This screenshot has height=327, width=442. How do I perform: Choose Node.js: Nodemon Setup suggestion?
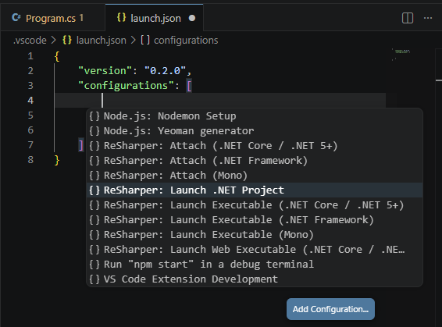[255, 116]
